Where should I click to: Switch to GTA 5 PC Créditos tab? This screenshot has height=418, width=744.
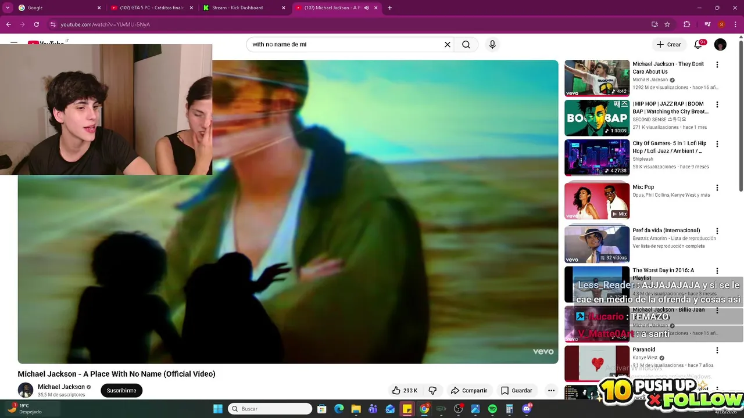pos(151,8)
